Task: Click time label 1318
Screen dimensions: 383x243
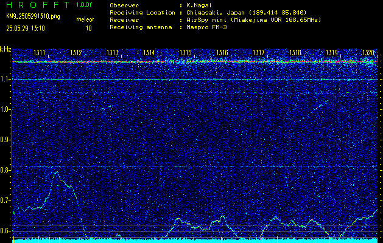Action: point(295,52)
